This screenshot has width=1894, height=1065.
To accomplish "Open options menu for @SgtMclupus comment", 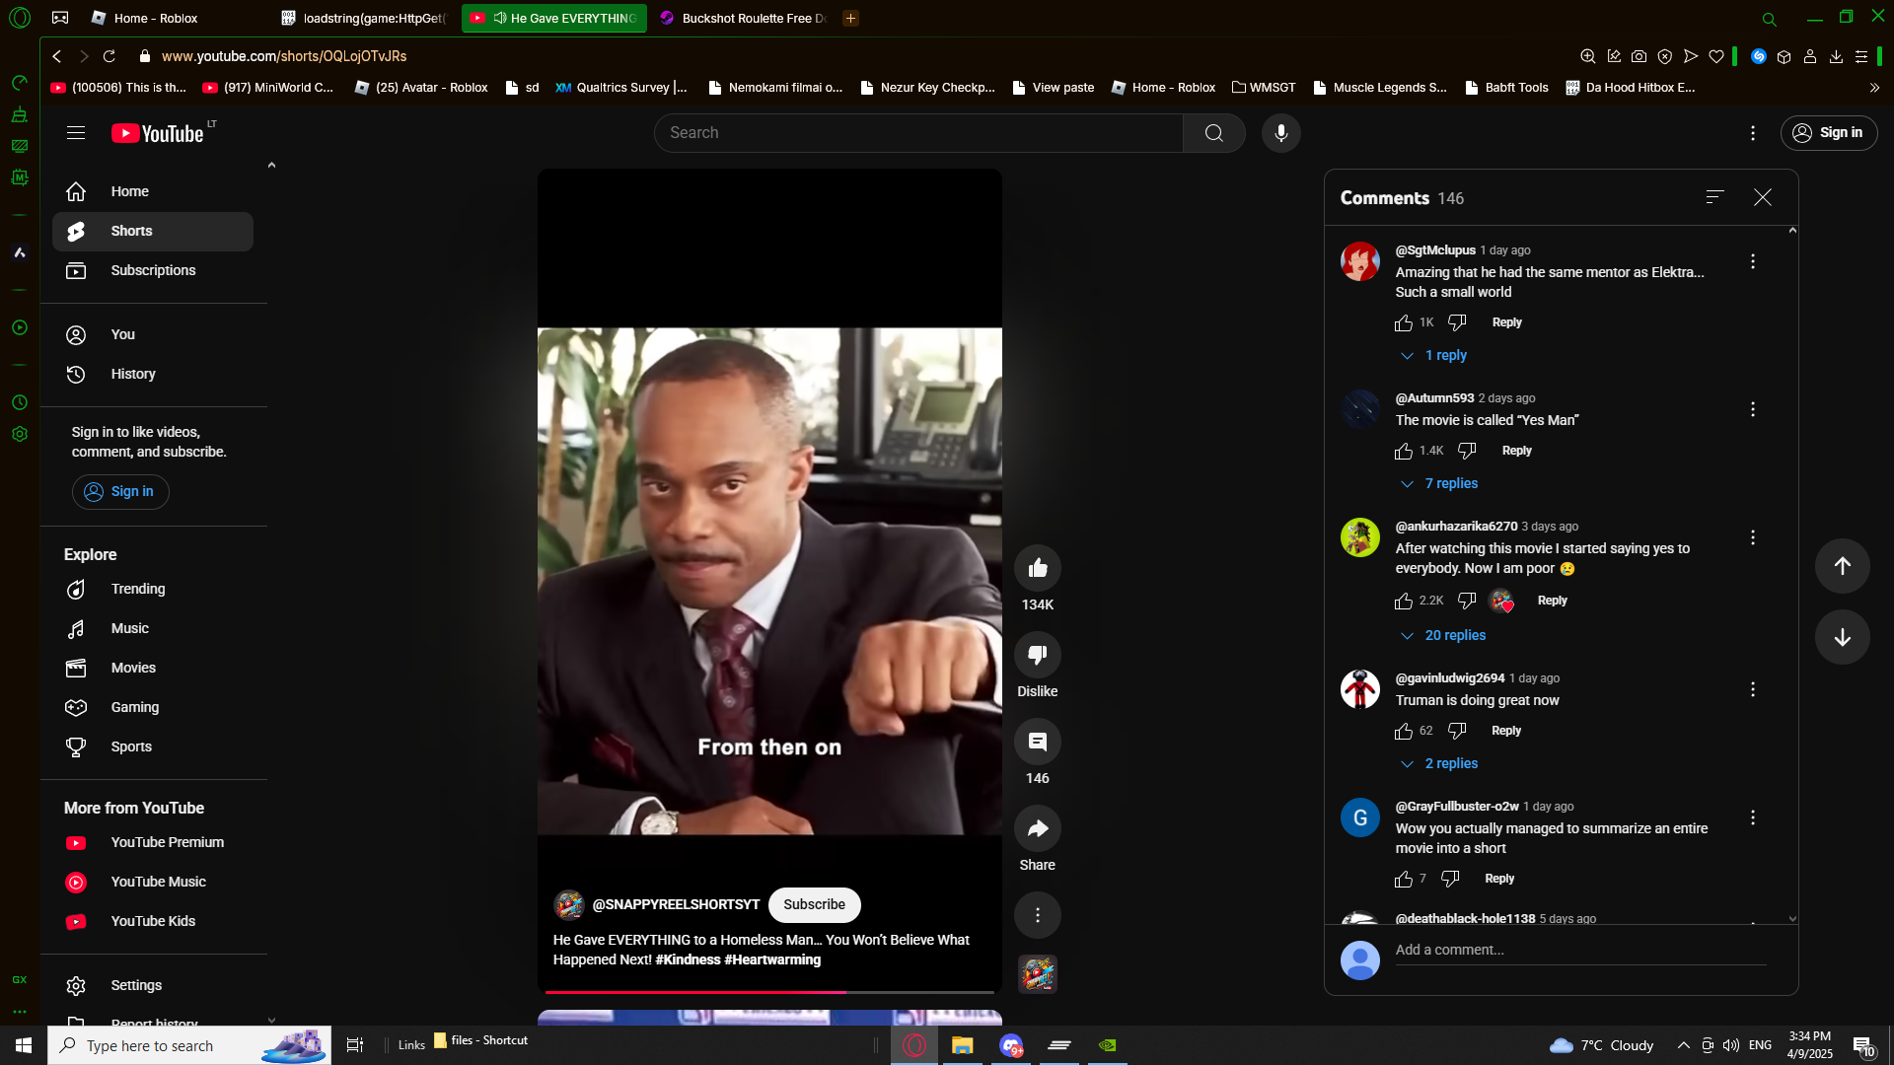I will [1752, 261].
